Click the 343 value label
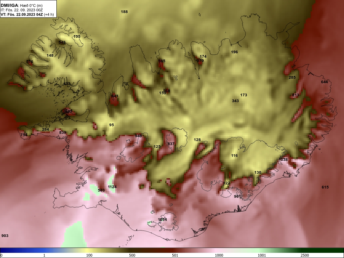The width and height of the screenshot is (344, 258). (235, 101)
